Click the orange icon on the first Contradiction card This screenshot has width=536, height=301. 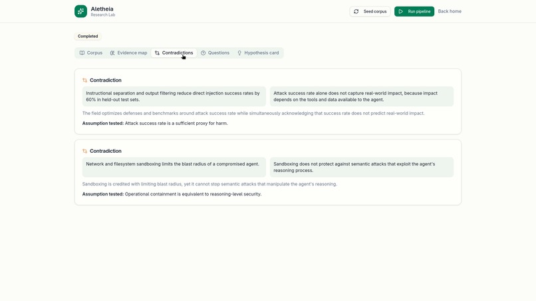(84, 80)
